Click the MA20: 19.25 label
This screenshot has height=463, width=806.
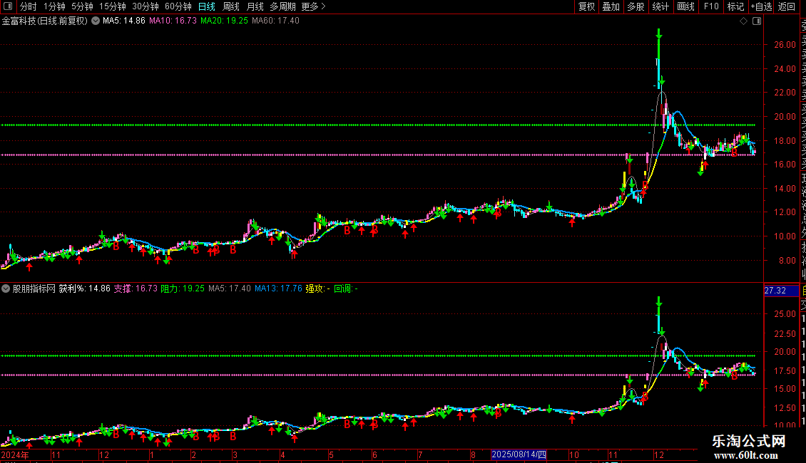tap(224, 21)
